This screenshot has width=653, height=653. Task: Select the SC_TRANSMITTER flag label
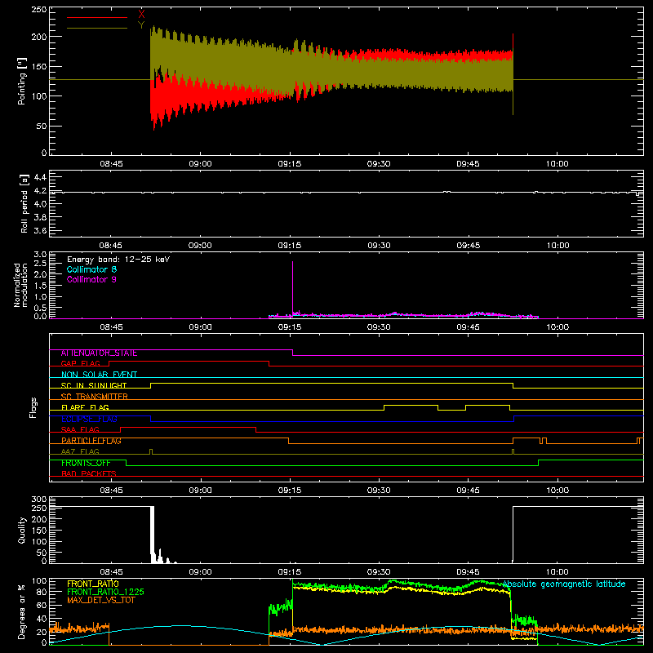point(94,397)
